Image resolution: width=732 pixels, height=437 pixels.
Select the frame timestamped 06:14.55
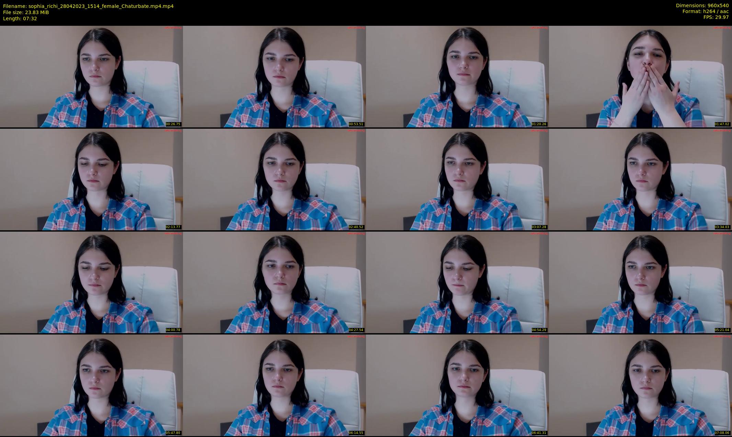coord(274,385)
